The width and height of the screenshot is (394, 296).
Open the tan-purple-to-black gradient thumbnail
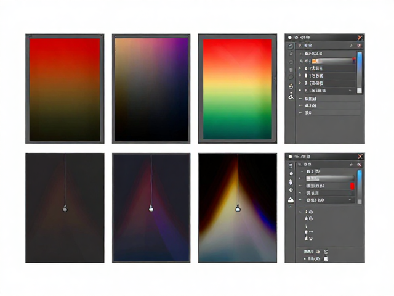coord(151,89)
